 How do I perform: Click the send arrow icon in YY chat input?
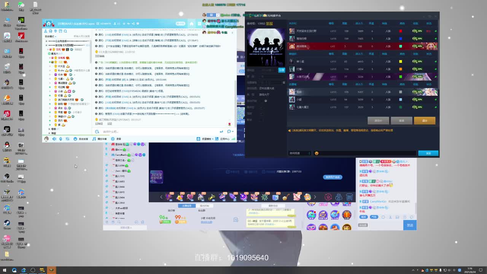pyautogui.click(x=221, y=131)
